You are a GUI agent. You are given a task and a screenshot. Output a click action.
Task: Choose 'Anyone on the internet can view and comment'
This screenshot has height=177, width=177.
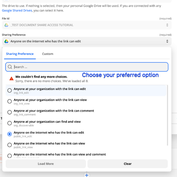(x=86, y=155)
